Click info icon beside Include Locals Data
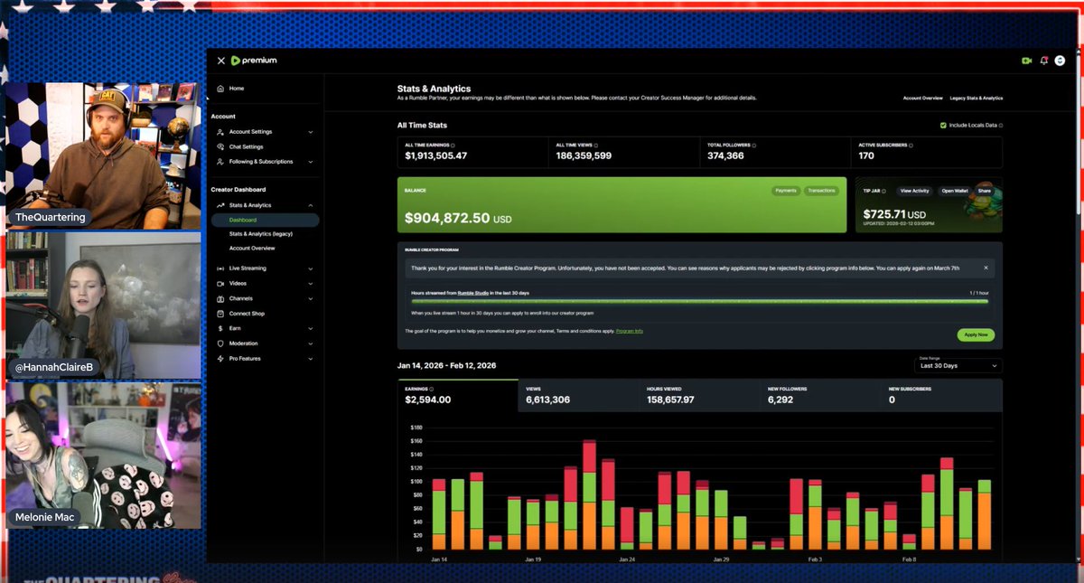This screenshot has width=1084, height=583. tap(1001, 126)
